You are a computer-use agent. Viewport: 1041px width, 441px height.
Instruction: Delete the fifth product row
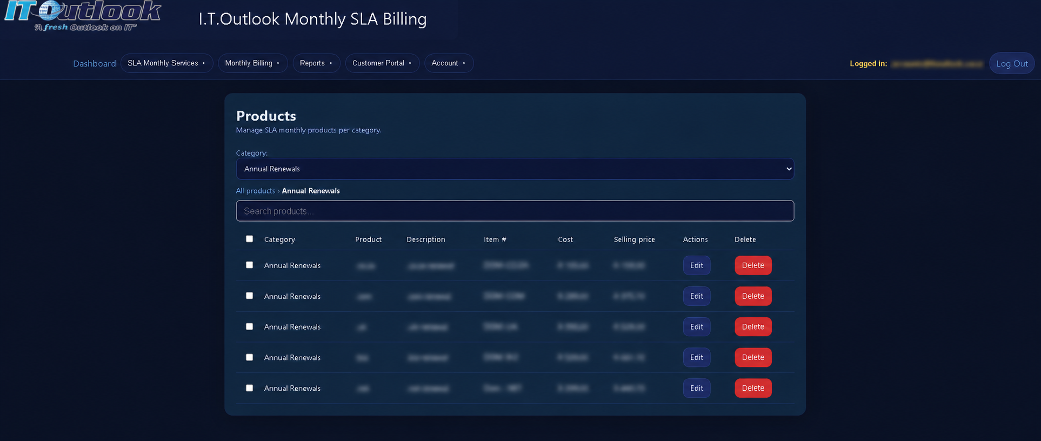click(x=753, y=388)
